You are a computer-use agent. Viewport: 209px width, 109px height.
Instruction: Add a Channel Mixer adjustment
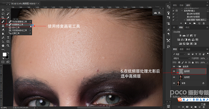point(193,40)
